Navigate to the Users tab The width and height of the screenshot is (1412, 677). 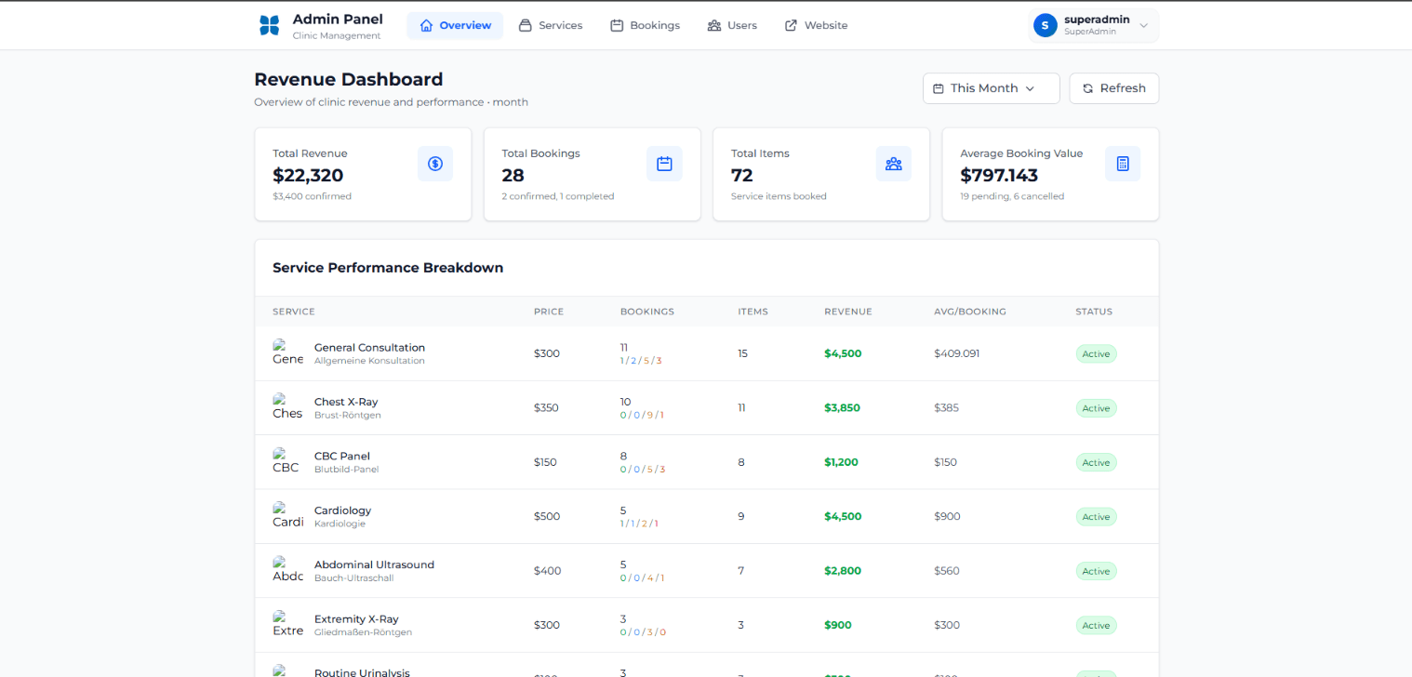[x=732, y=26]
